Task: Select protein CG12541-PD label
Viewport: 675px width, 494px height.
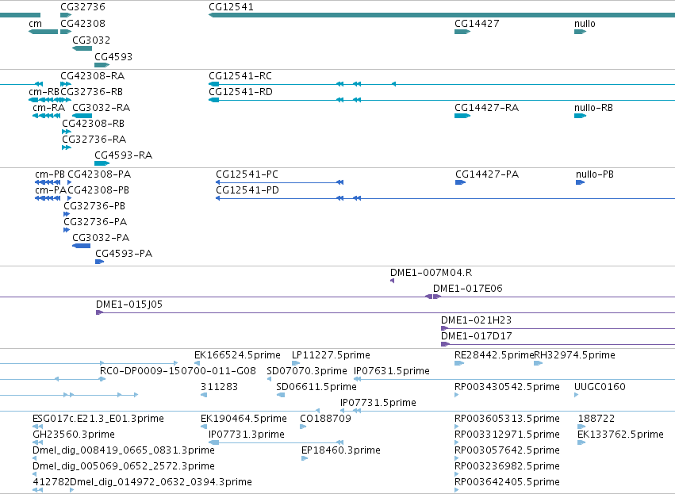Action: [x=247, y=190]
